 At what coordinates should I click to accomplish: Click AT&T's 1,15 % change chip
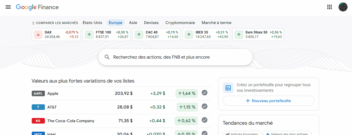point(187,107)
